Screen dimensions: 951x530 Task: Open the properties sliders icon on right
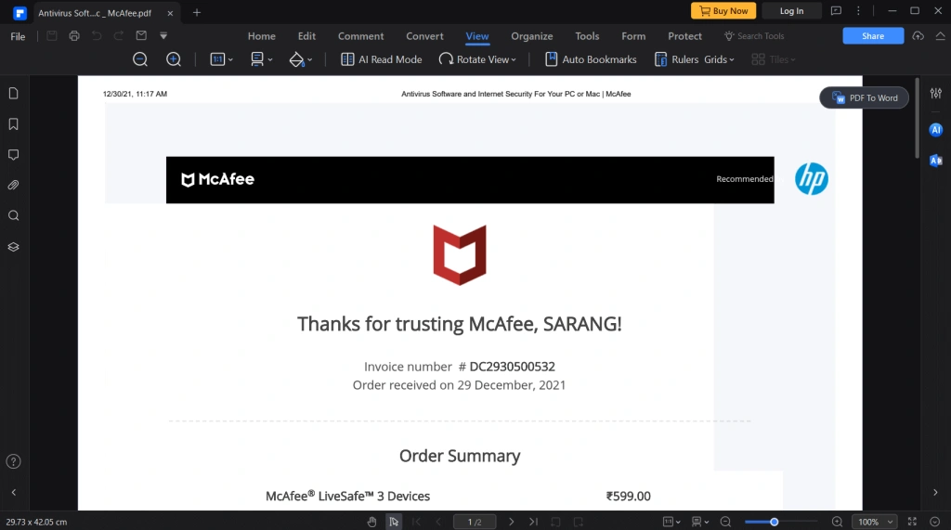[936, 94]
